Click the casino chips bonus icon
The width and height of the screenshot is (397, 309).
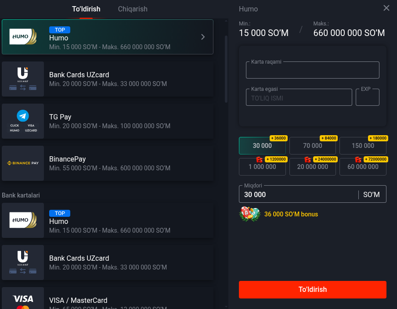[250, 214]
